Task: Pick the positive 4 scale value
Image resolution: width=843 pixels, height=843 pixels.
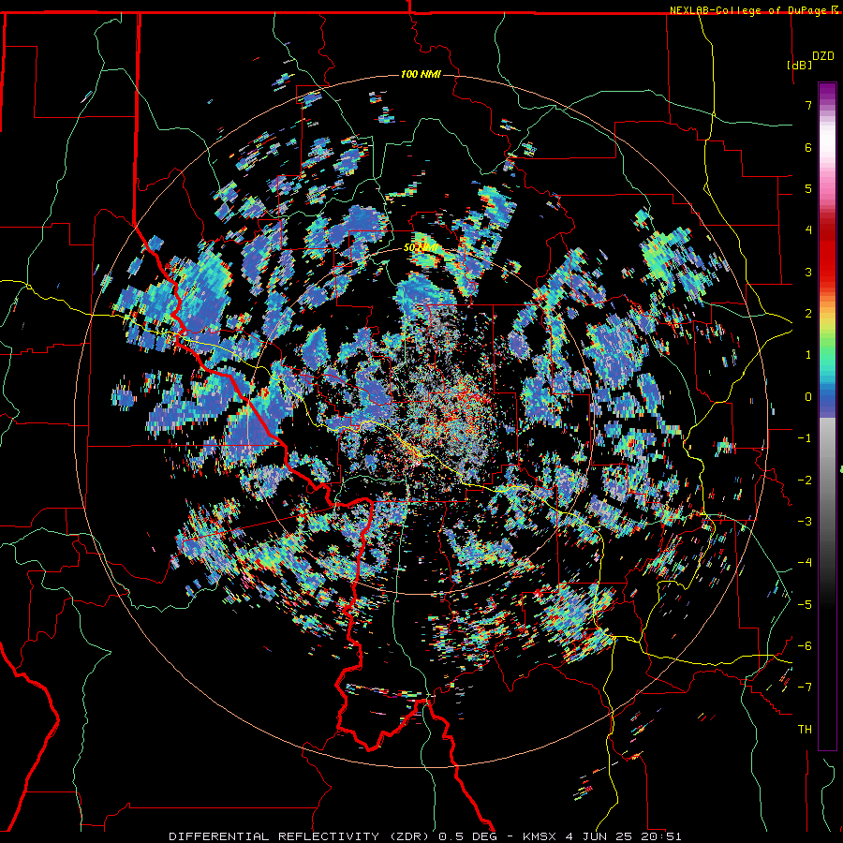Action: pos(808,230)
